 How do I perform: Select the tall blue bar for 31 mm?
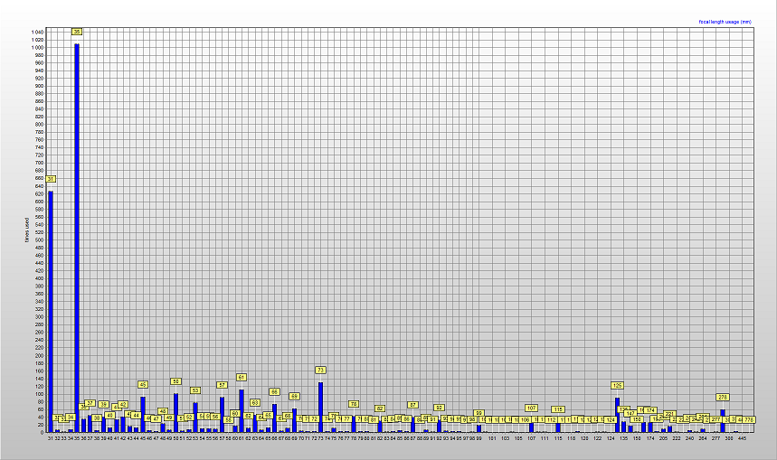point(51,312)
